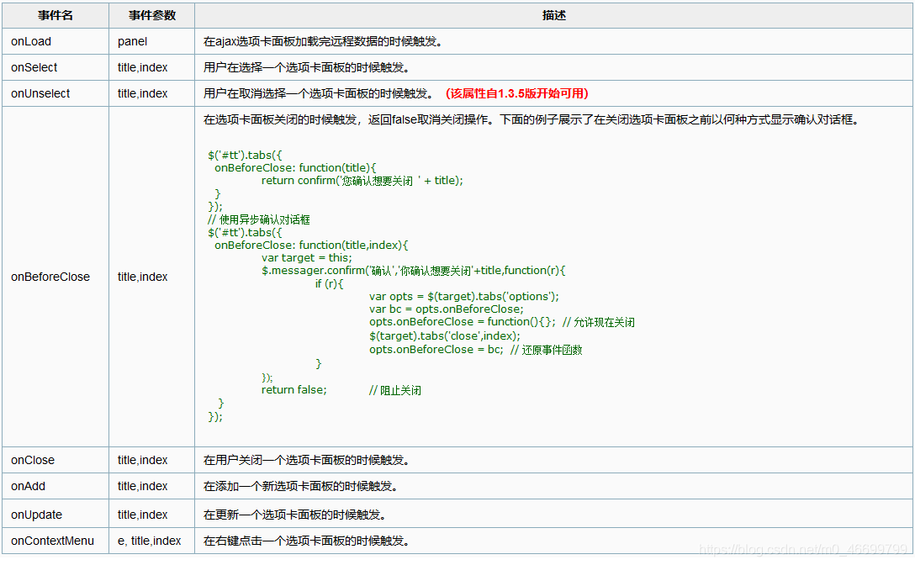Click the $.messager.confirm code line
This screenshot has height=565, width=915.
(413, 271)
